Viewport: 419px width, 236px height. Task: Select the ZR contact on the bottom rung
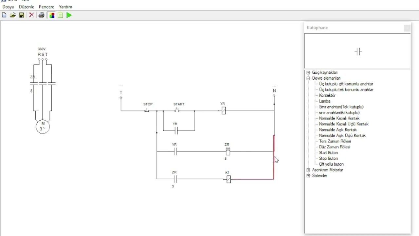click(x=175, y=179)
